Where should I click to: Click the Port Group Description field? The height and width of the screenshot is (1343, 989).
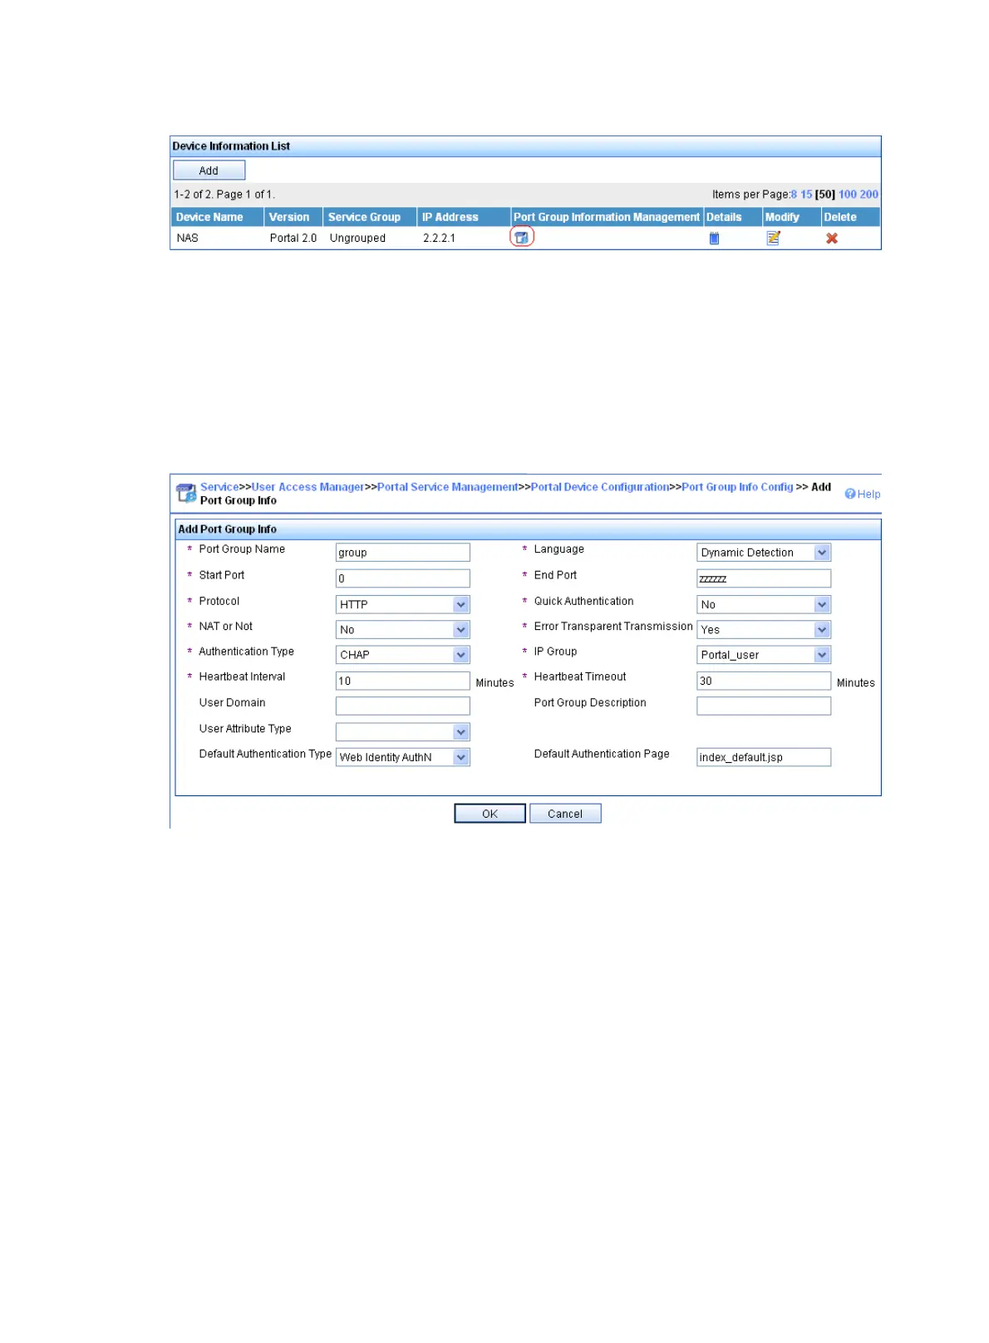pyautogui.click(x=764, y=706)
